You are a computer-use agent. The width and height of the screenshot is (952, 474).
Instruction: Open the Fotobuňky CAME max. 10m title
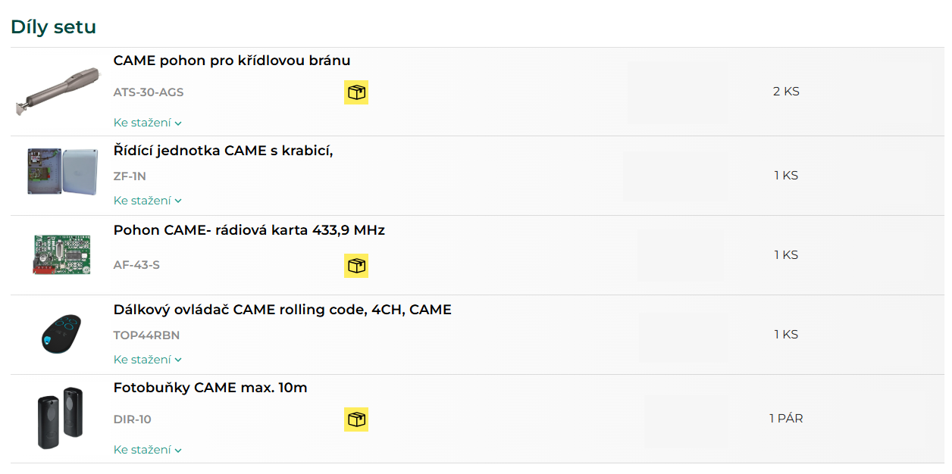(211, 388)
